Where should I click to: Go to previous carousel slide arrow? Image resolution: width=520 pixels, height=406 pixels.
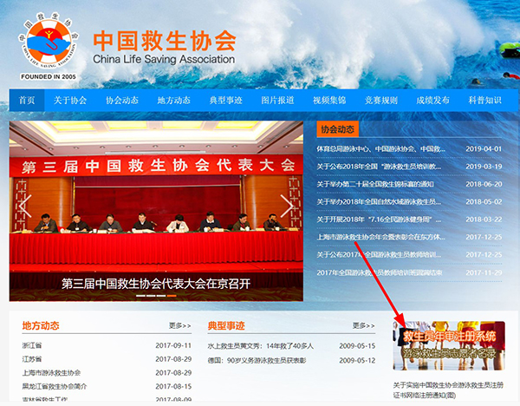click(25, 206)
